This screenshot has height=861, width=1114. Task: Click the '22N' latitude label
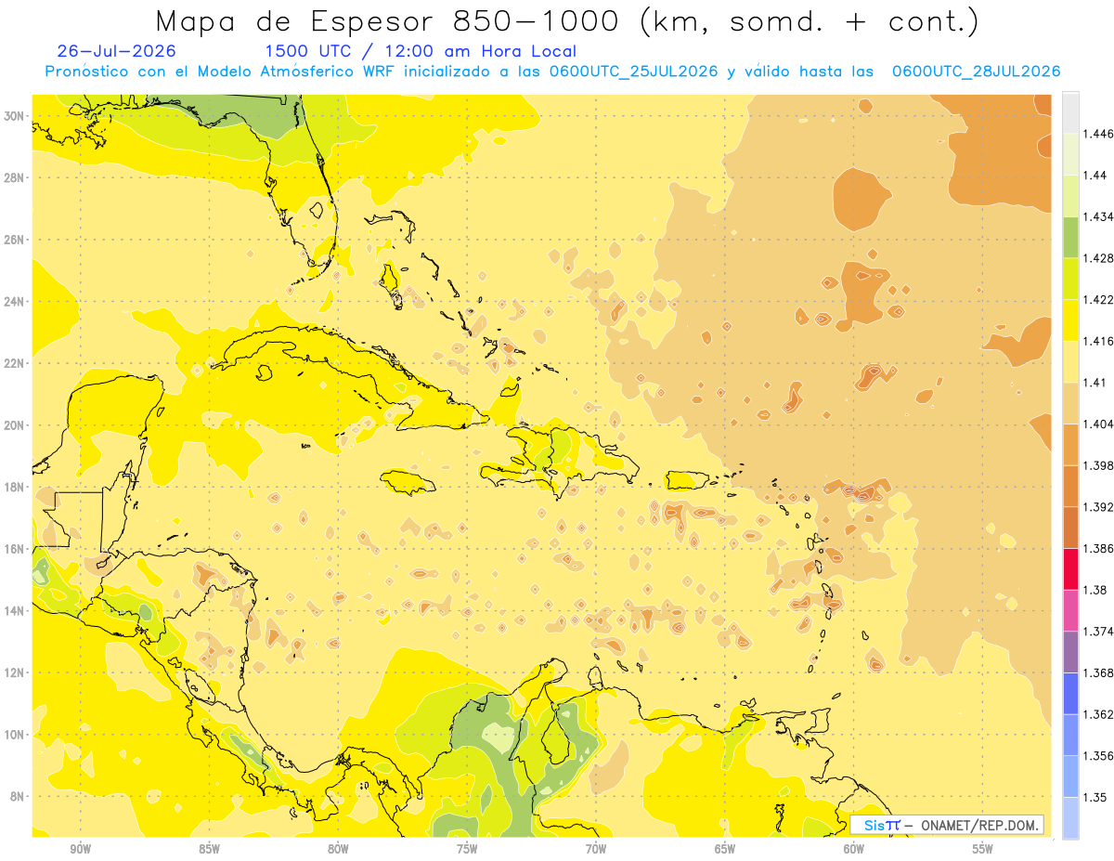(x=14, y=363)
